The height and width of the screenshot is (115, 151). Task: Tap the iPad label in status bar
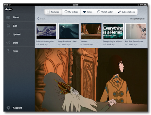(6, 5)
